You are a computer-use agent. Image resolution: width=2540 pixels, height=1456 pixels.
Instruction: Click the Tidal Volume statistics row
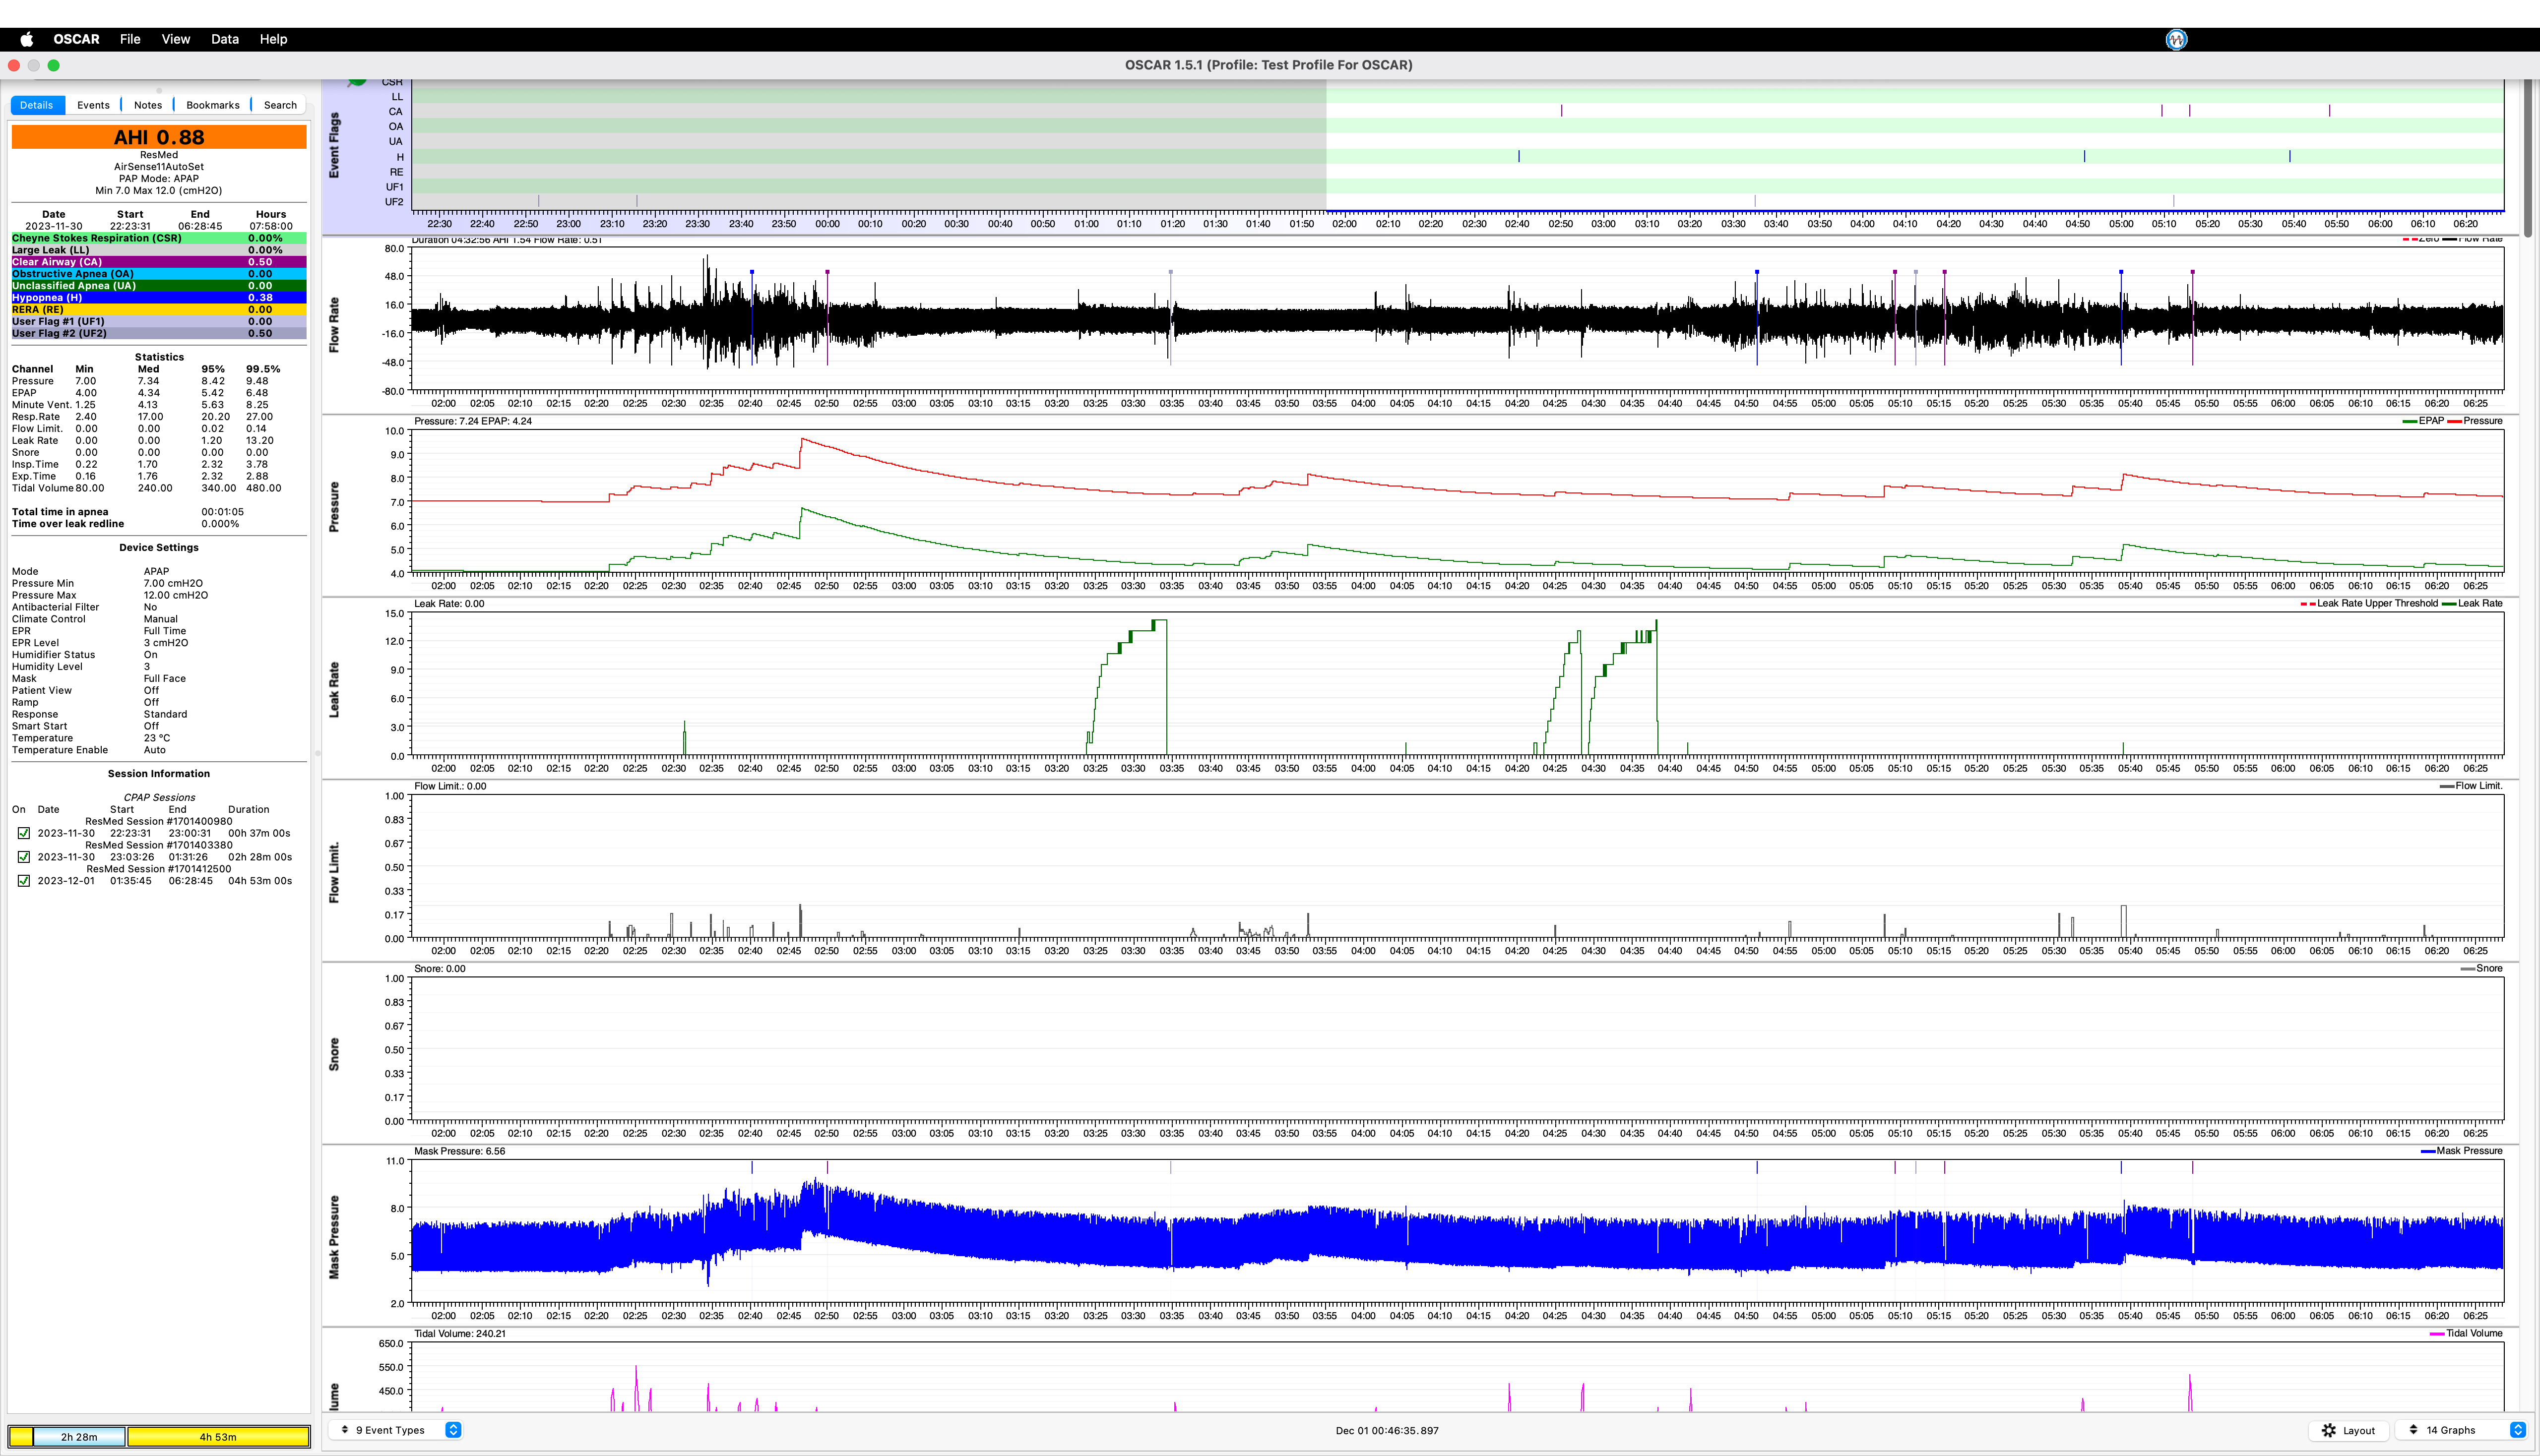click(159, 488)
